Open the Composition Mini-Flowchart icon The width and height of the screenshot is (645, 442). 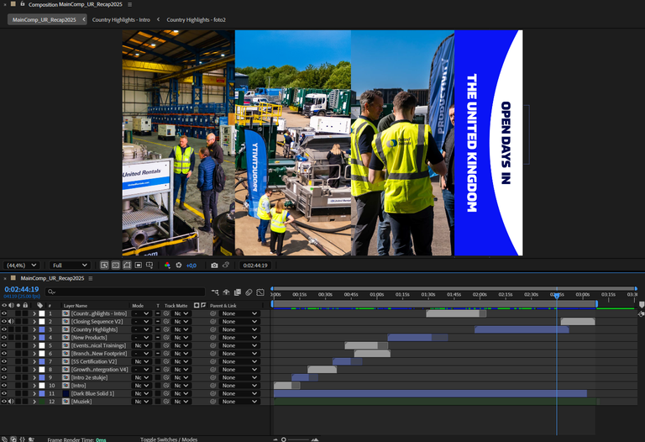click(213, 292)
